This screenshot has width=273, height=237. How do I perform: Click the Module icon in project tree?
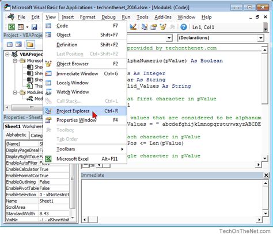click(30, 99)
